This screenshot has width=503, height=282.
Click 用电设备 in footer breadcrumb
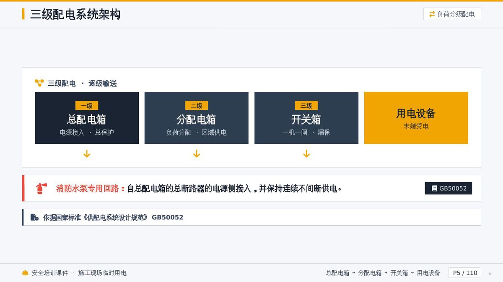[428, 273]
